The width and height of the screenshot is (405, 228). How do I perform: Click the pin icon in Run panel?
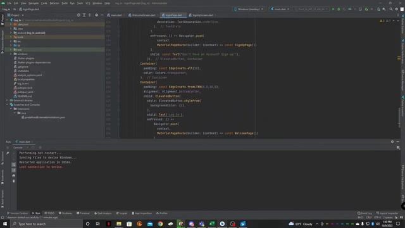point(8,153)
